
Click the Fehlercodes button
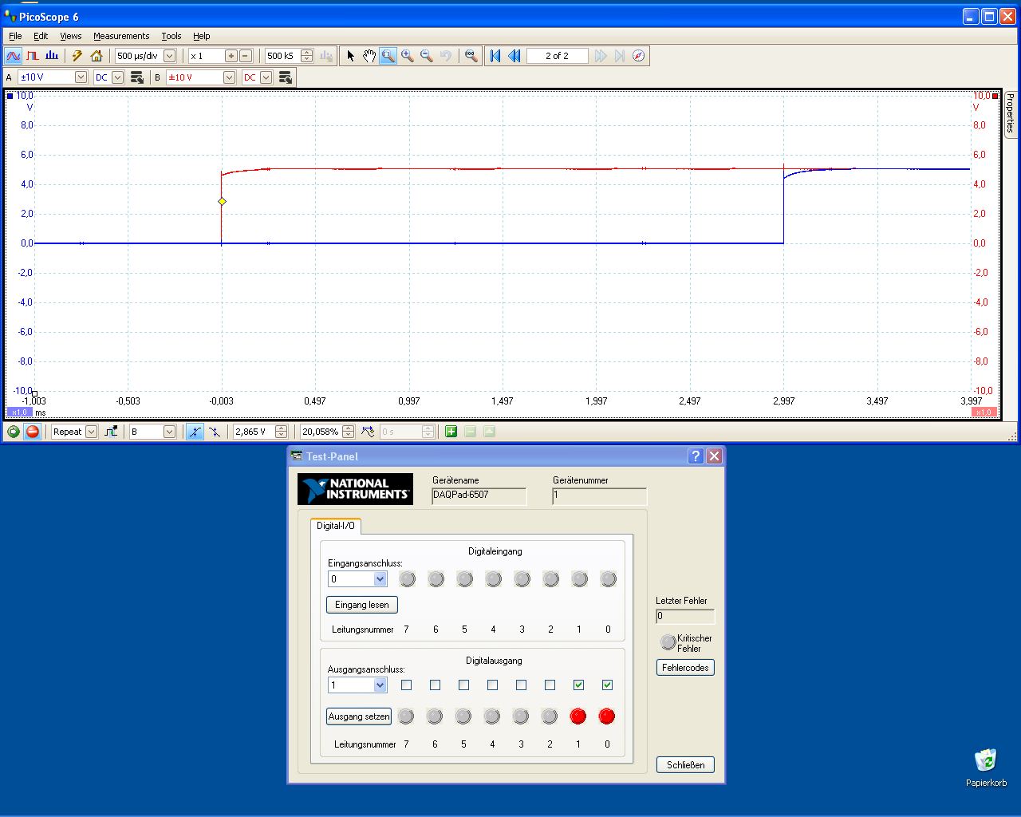click(x=685, y=668)
